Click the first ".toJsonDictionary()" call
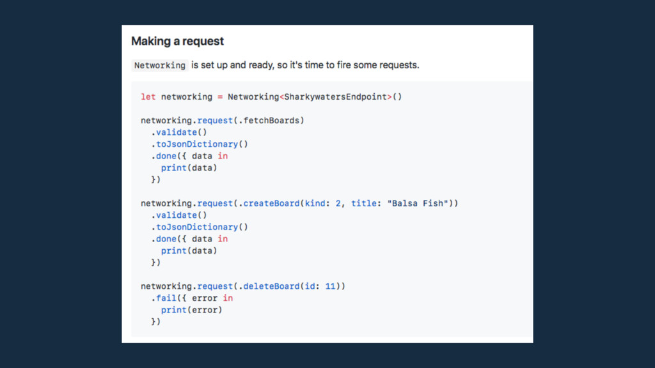Viewport: 655px width, 368px height. click(x=200, y=144)
